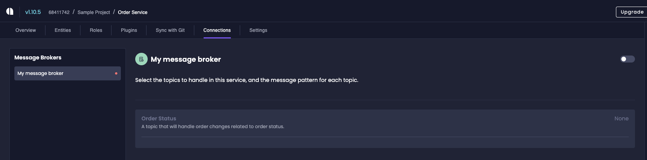The image size is (647, 160).
Task: Select the Connections tab
Action: point(217,30)
